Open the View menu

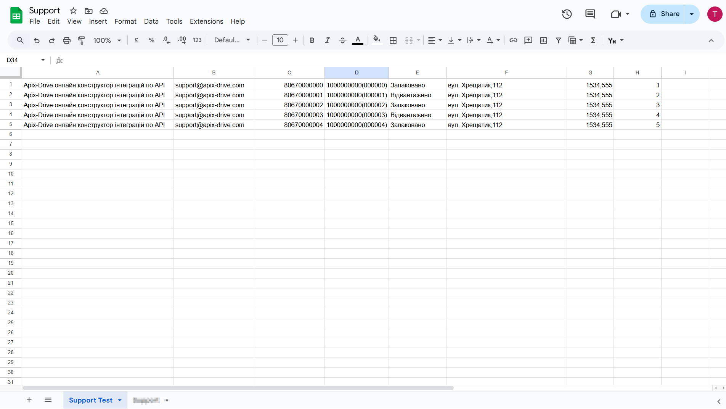coord(74,21)
